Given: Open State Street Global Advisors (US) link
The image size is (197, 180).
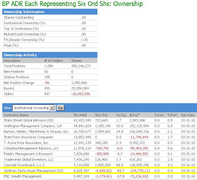Looking at the screenshot, I should tap(29, 120).
